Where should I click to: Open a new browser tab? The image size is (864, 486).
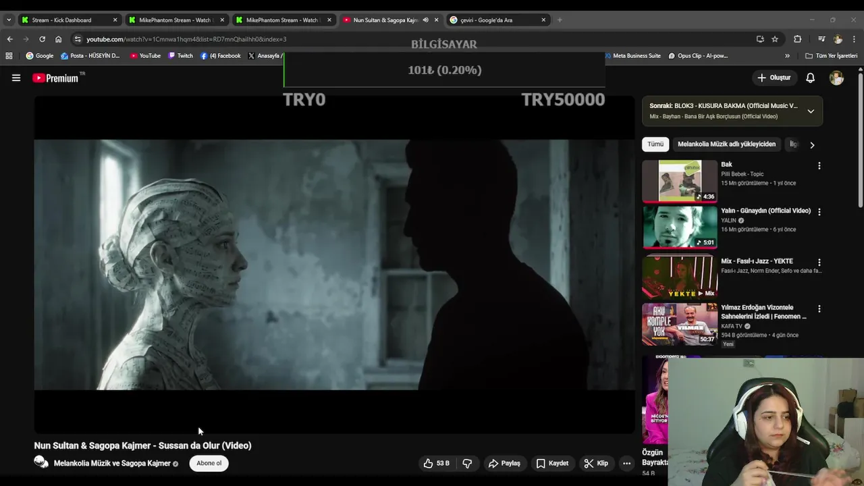(560, 20)
